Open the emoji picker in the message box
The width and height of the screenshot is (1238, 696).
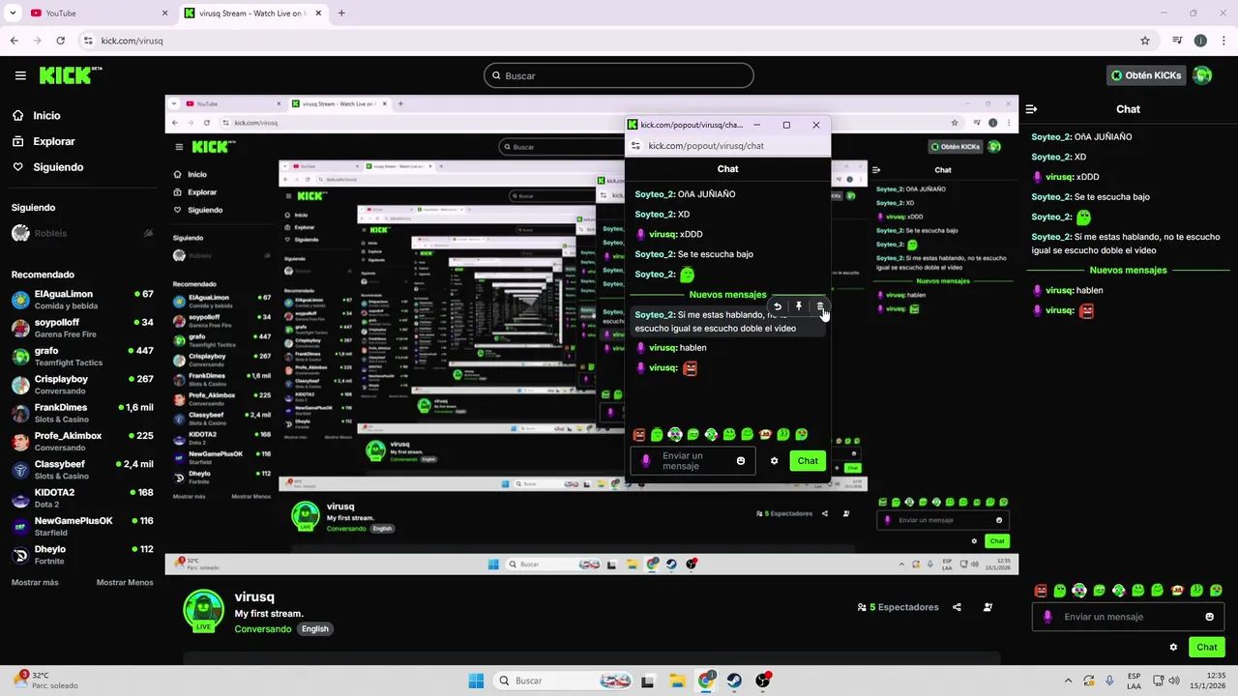(1209, 617)
